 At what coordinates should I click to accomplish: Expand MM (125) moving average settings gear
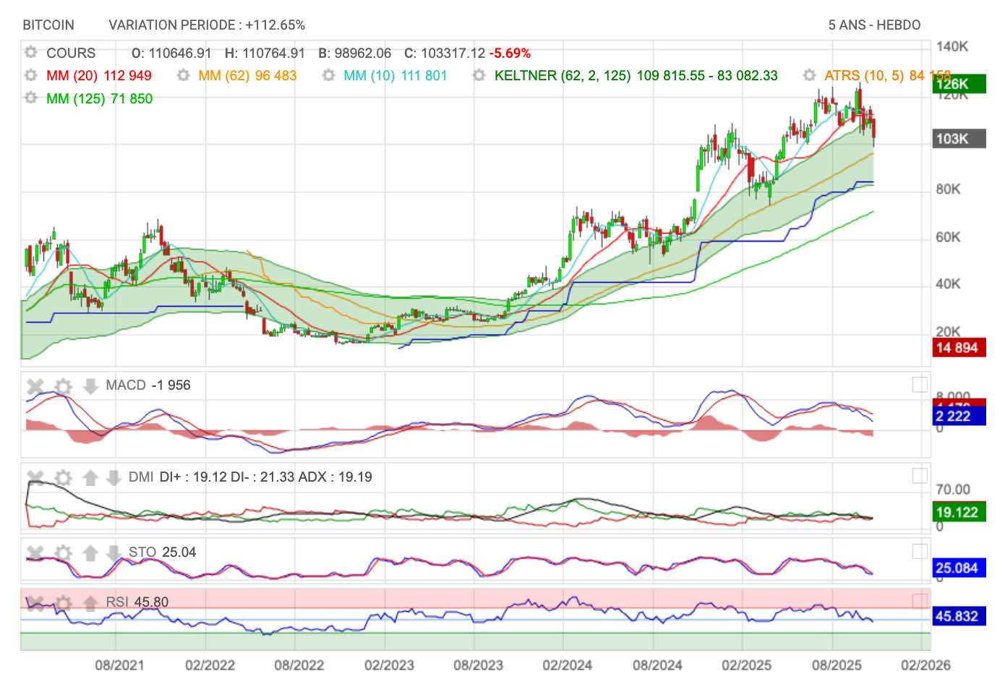[x=30, y=98]
